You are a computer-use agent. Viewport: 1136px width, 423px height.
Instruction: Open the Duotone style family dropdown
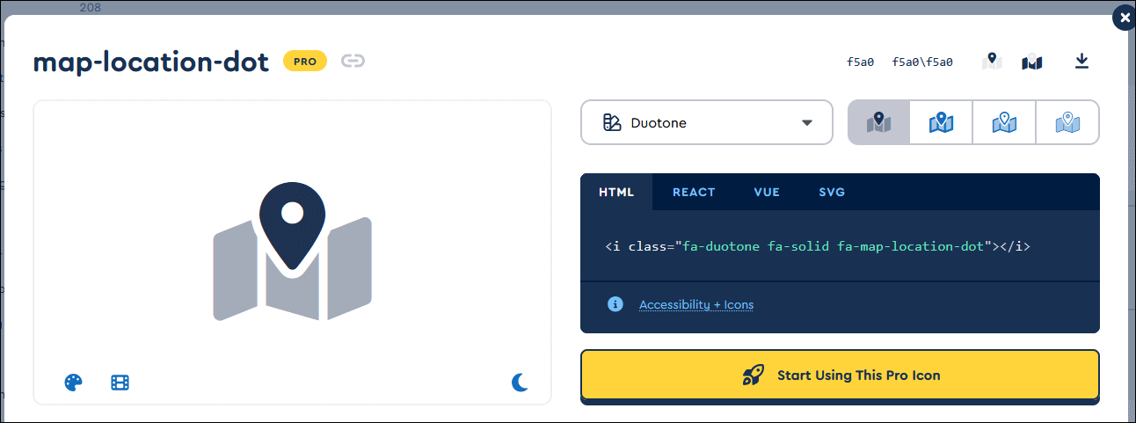pyautogui.click(x=706, y=122)
